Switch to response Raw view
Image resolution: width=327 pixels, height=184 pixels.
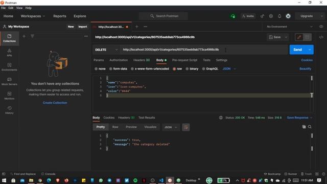[115, 127]
